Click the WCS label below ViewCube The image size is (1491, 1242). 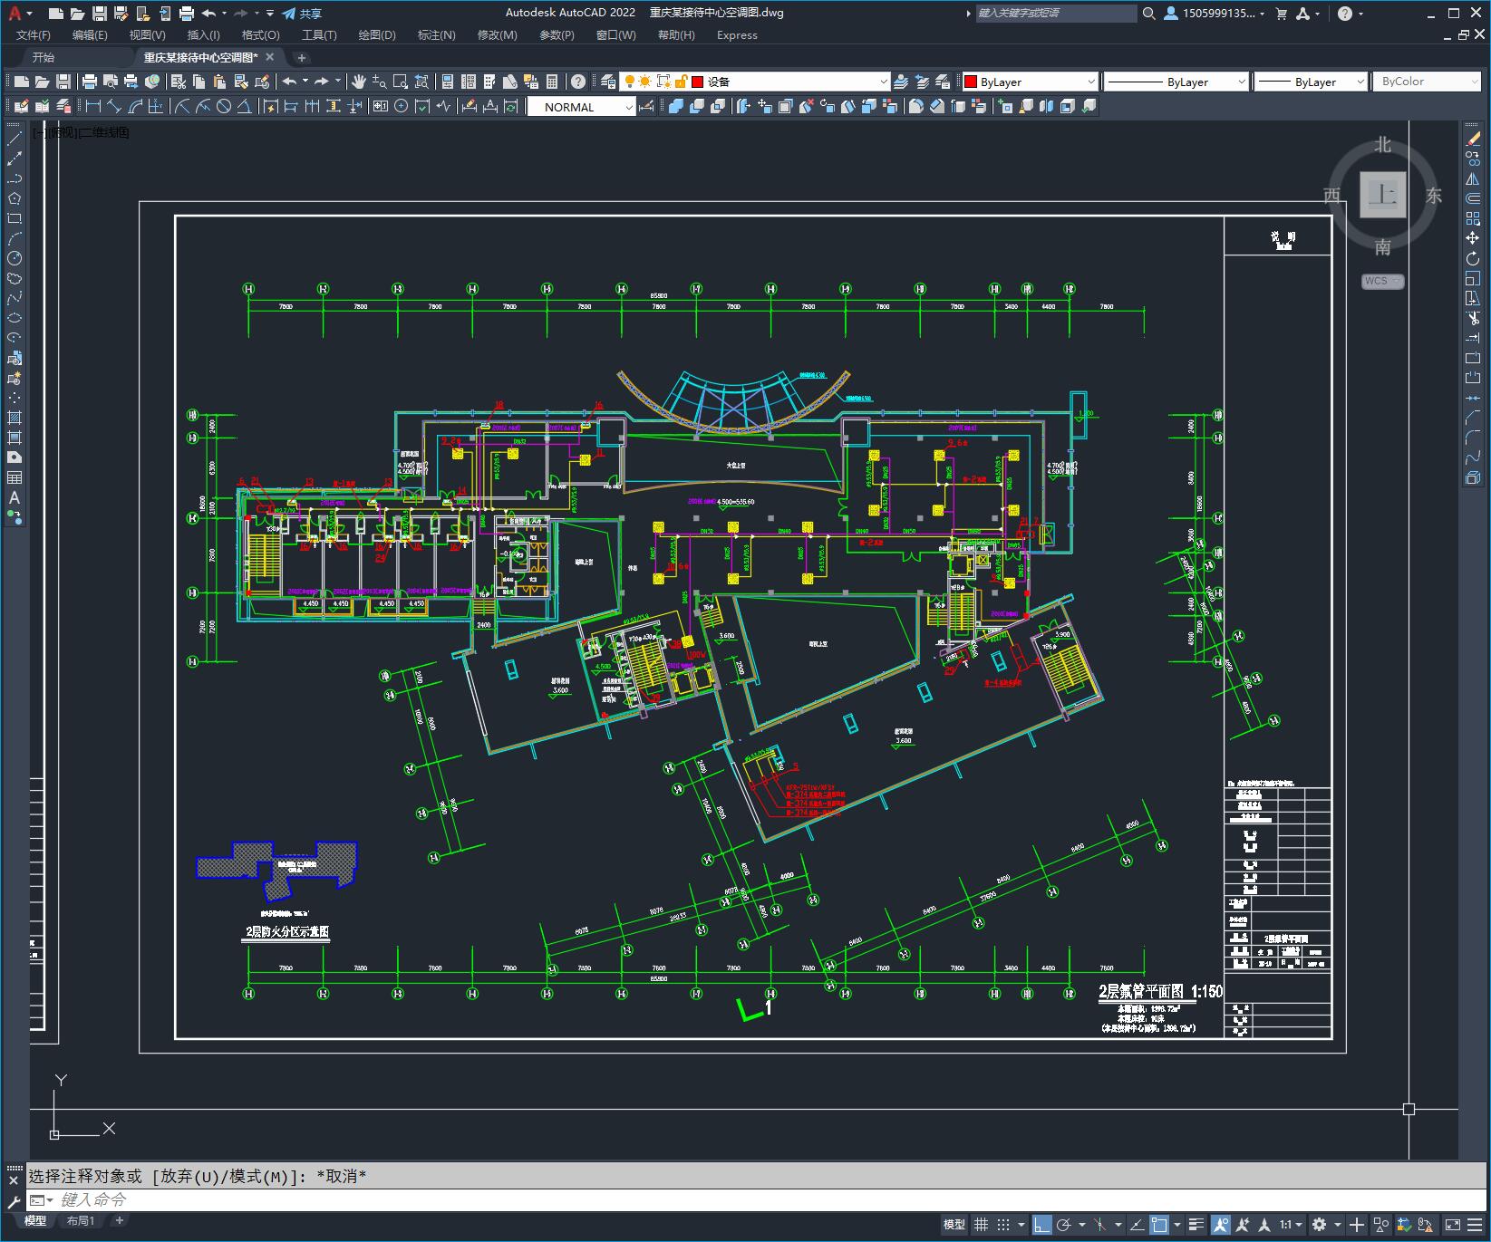1381,281
